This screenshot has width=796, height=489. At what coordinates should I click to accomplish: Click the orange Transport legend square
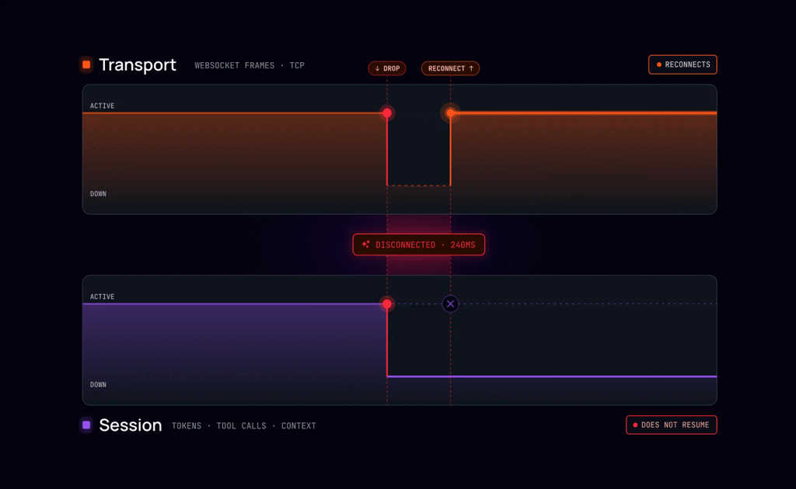[86, 64]
